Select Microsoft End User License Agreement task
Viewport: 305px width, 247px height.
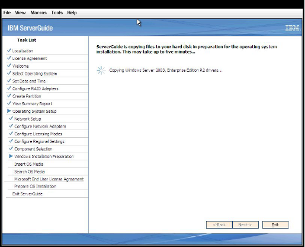(49, 179)
